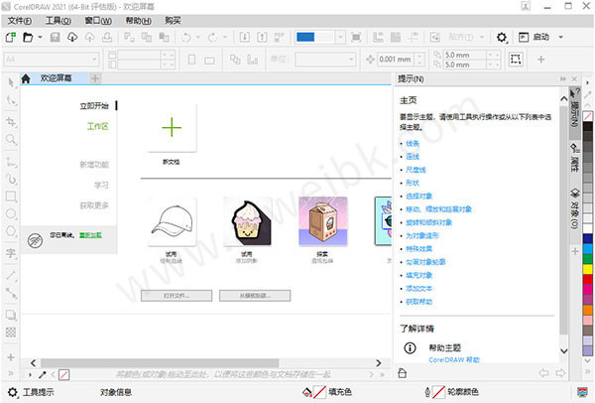Open the cupcake sample thumbnail
Image resolution: width=595 pixels, height=403 pixels.
click(248, 221)
